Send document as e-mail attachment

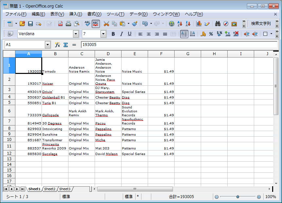point(39,24)
